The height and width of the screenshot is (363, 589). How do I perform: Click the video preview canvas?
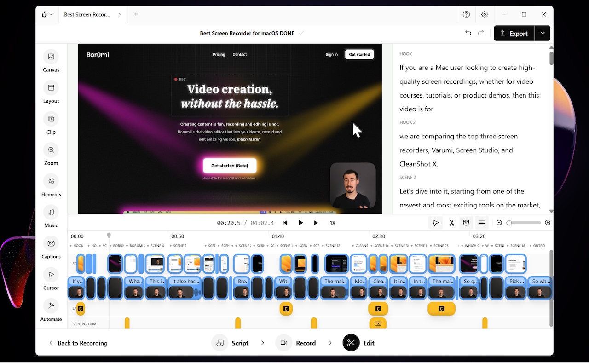(x=230, y=129)
